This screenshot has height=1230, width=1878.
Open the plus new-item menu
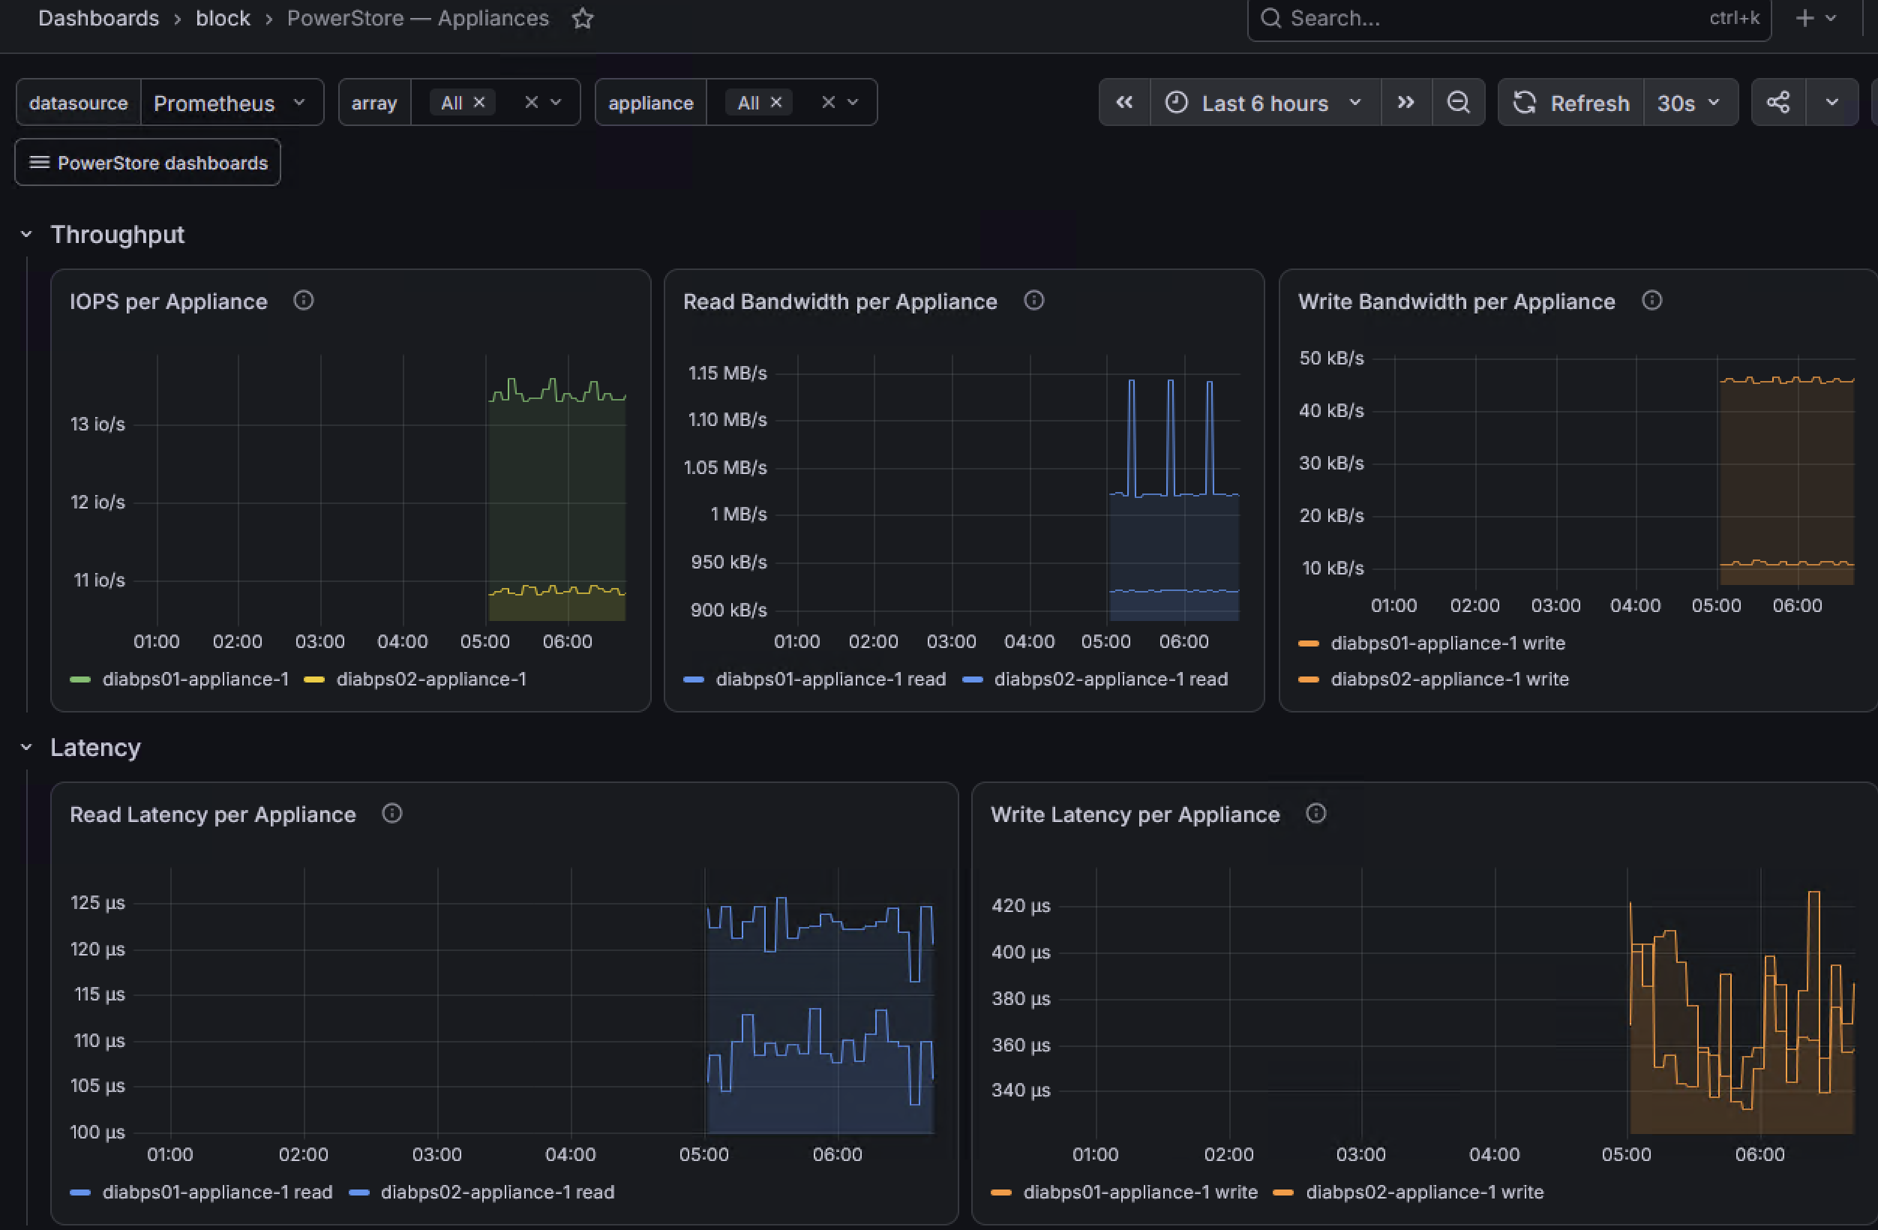tap(1815, 18)
